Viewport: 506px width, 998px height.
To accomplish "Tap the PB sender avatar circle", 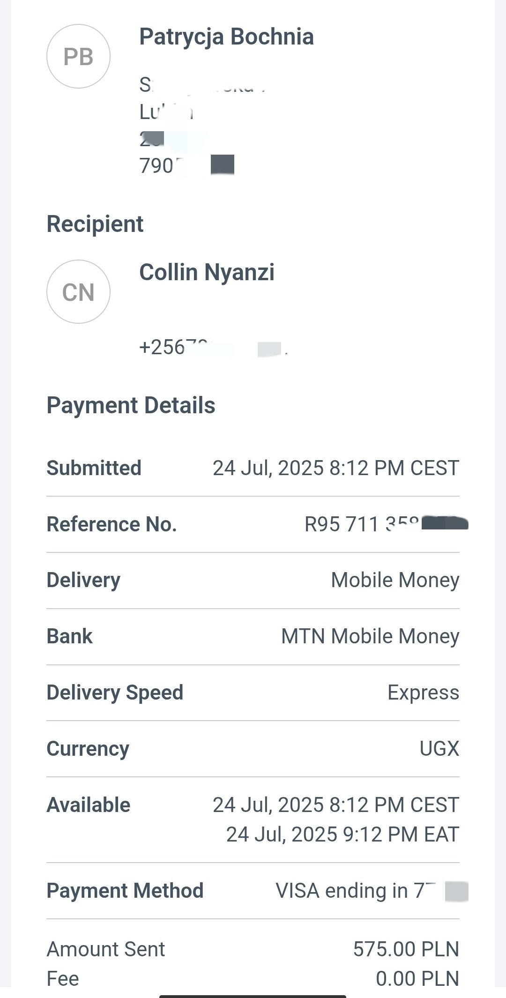I will [78, 56].
